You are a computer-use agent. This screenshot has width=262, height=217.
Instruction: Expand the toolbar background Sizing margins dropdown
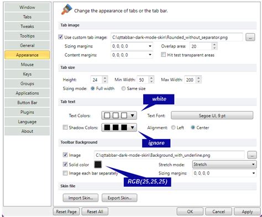tap(254, 173)
